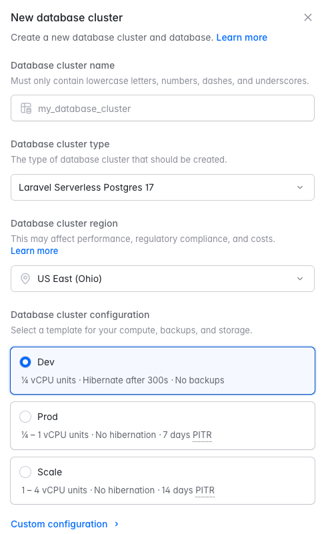Select the Scale radio button

pos(25,472)
